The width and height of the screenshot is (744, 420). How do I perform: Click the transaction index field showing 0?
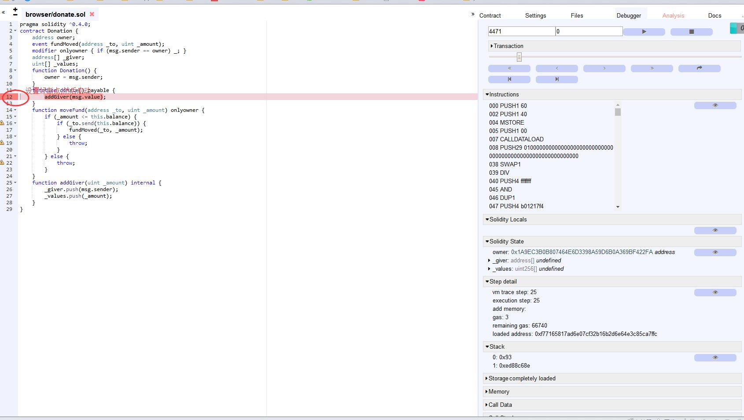[589, 31]
